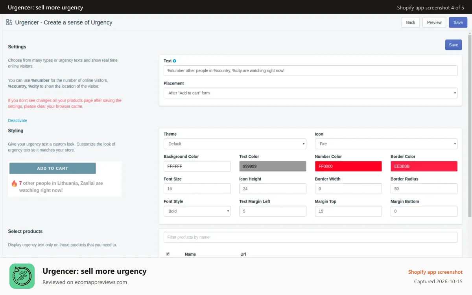
Task: Click the preview text "watching right now!"
Action: (x=41, y=190)
